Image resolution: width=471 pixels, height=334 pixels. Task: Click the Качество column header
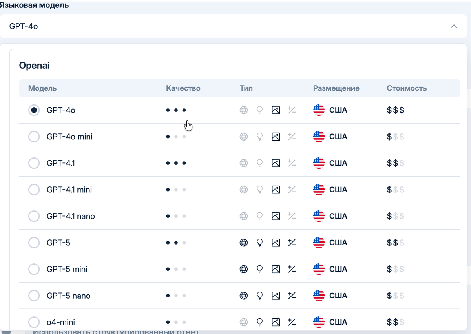click(x=183, y=88)
